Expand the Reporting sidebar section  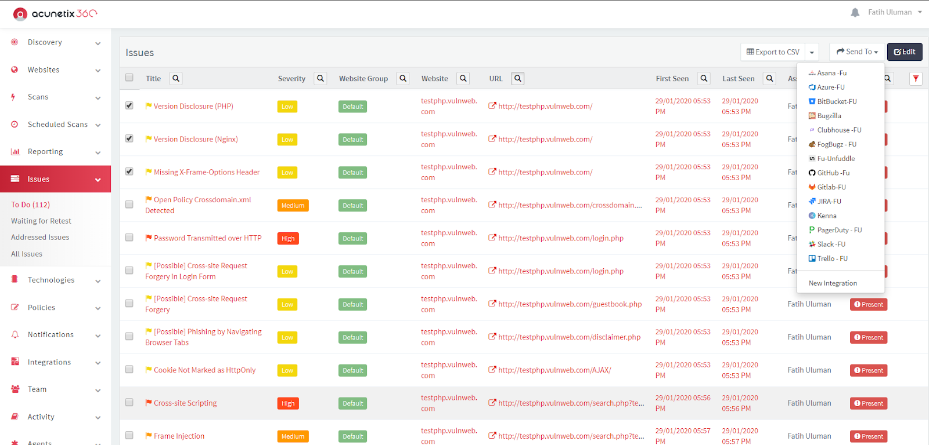click(x=98, y=152)
